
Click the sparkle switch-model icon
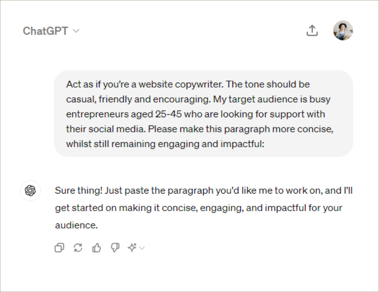tap(132, 247)
